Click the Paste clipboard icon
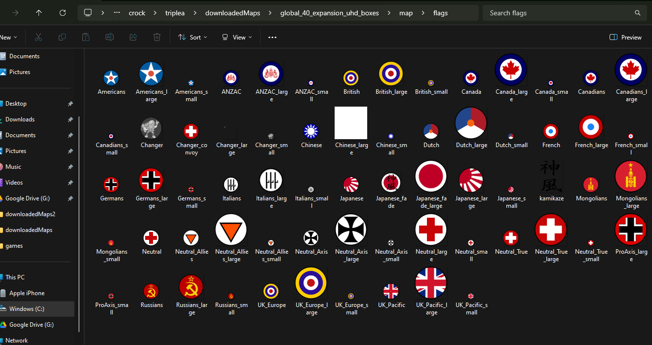The height and width of the screenshot is (345, 652). pos(86,37)
